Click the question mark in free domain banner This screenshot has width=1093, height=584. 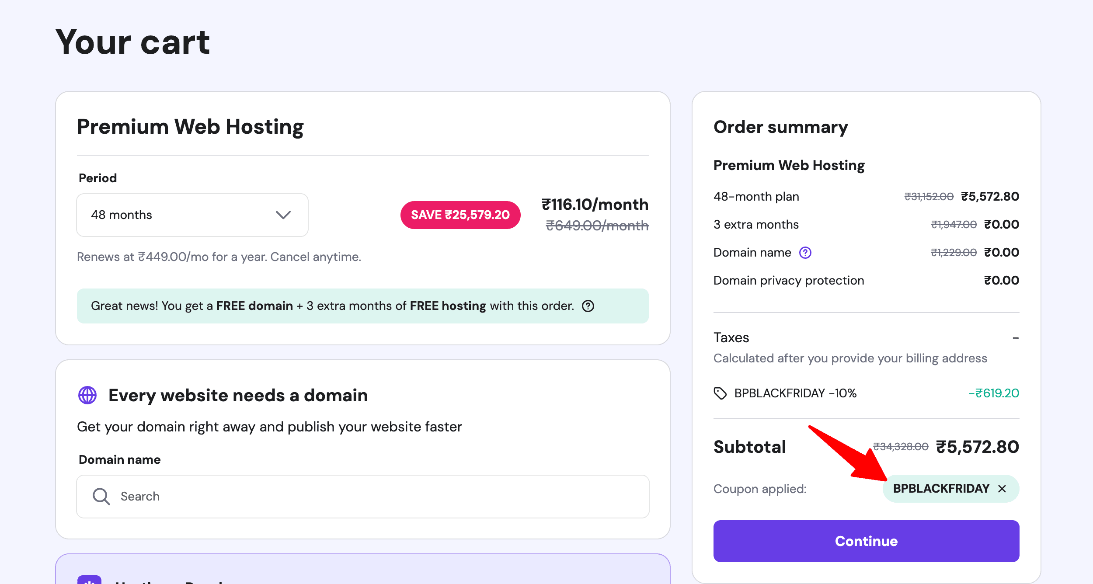(588, 306)
